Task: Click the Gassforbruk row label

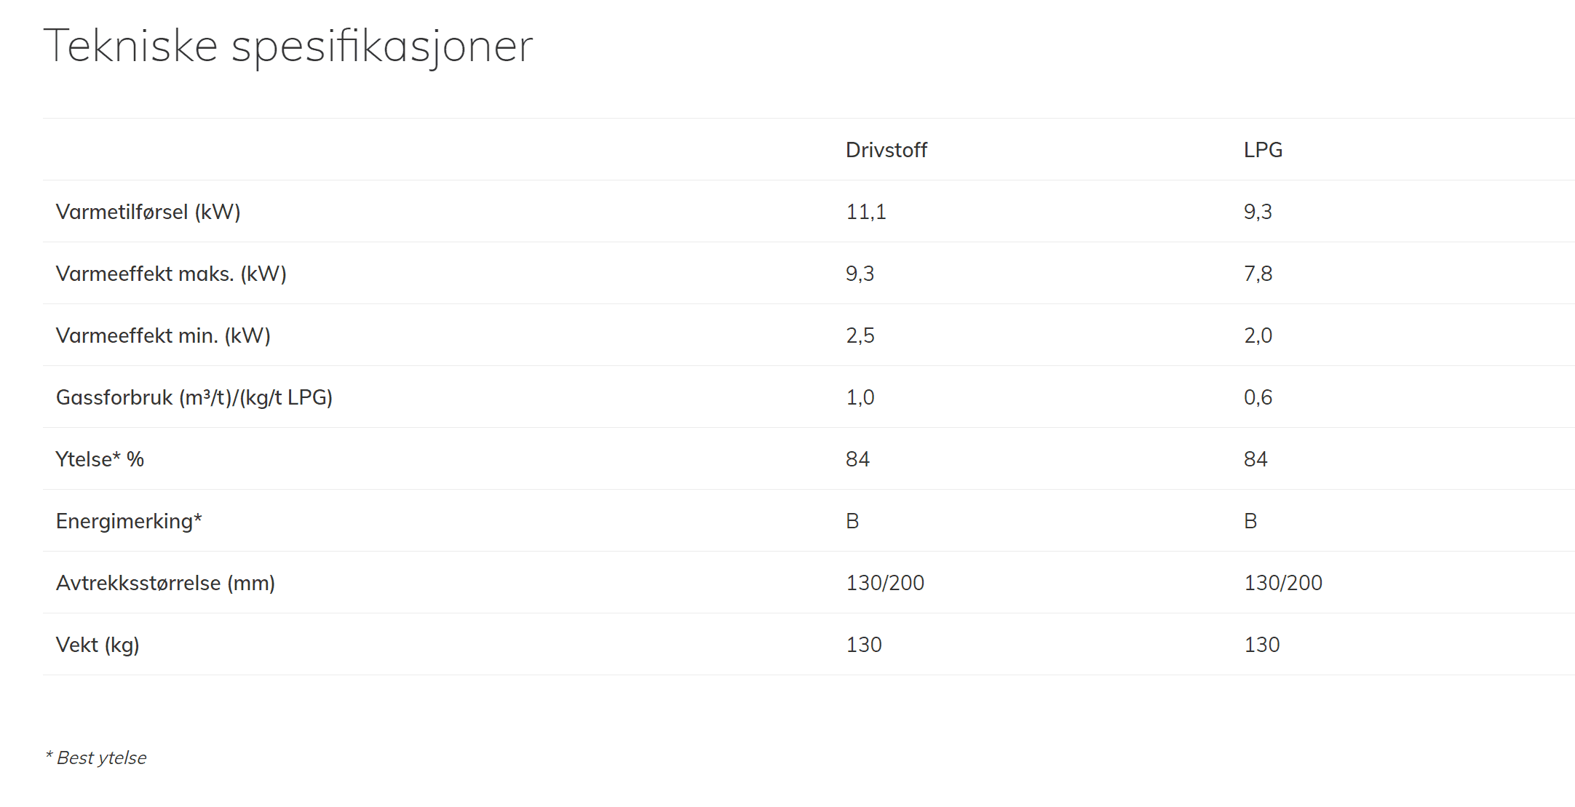Action: [x=194, y=397]
